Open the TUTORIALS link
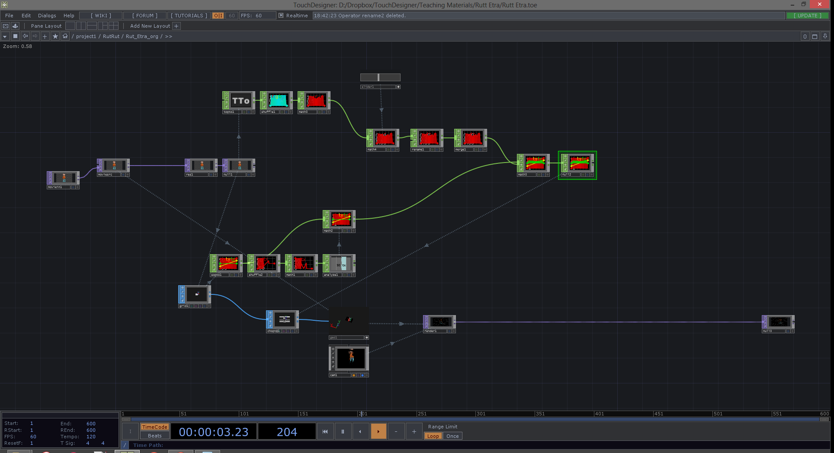The height and width of the screenshot is (453, 834). (x=189, y=16)
